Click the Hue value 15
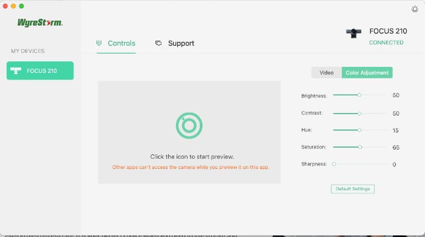The height and width of the screenshot is (237, 425). coord(395,131)
